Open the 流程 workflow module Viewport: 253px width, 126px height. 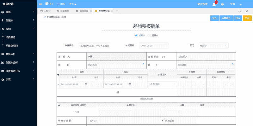click(61, 4)
